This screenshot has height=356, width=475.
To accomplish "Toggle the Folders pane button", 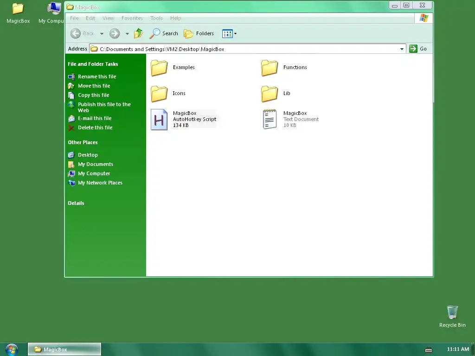I will [199, 33].
